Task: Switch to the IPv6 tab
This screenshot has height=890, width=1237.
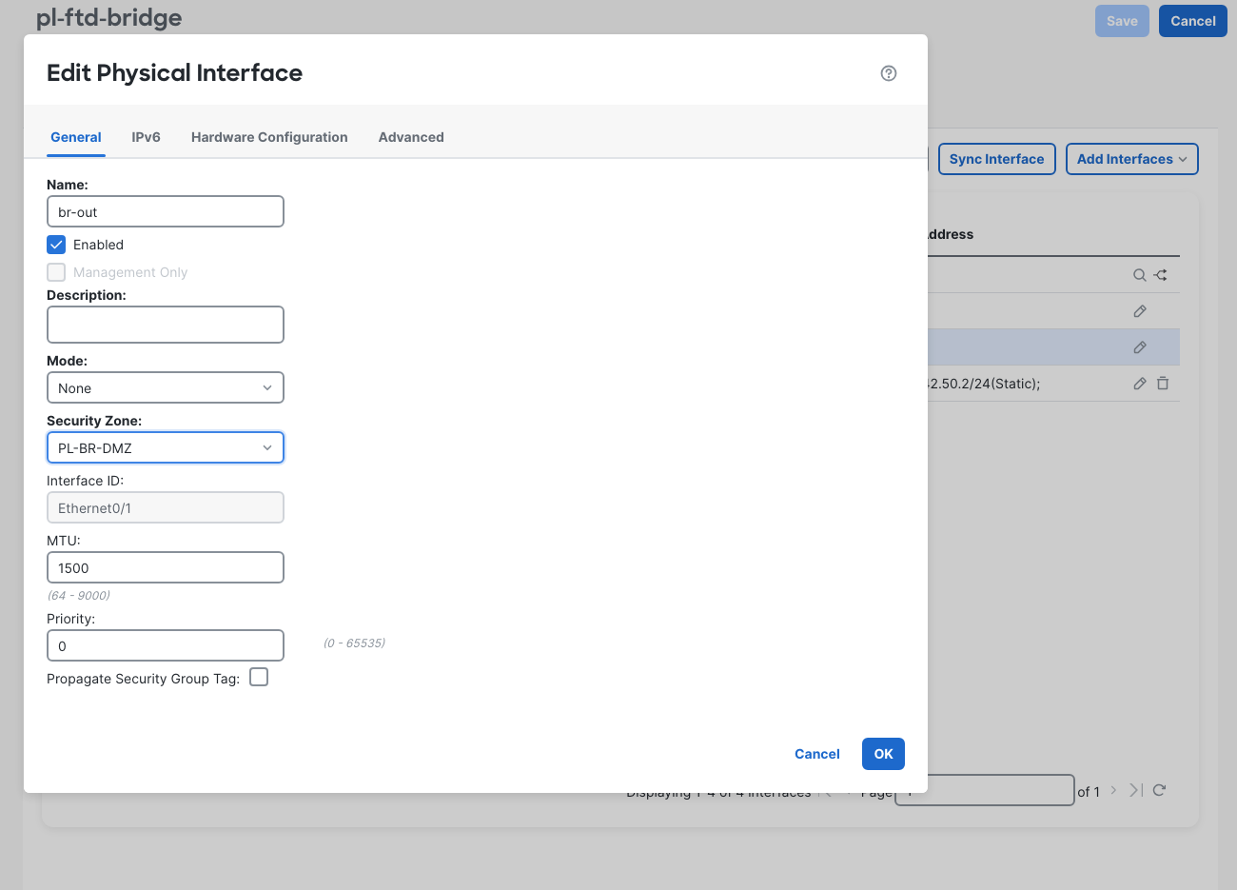Action: pyautogui.click(x=146, y=137)
